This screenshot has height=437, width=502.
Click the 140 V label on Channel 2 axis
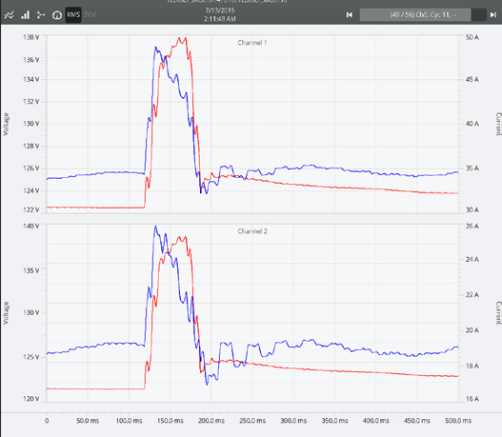point(31,226)
